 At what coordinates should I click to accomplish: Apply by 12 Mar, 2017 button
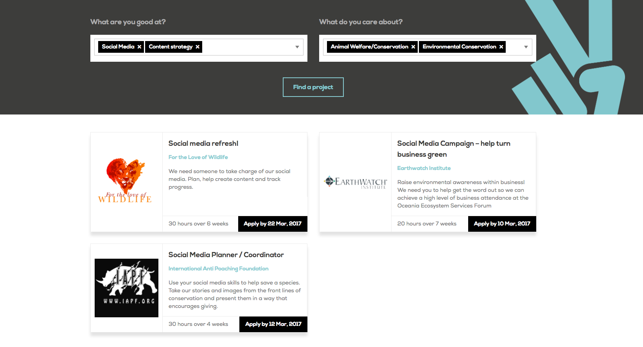click(x=273, y=324)
